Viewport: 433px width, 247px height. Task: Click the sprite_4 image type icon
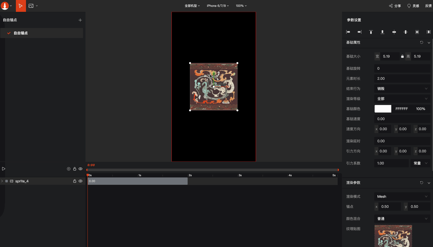point(12,181)
